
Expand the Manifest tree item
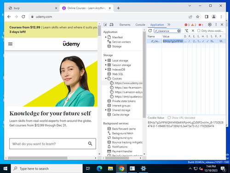pos(106,37)
